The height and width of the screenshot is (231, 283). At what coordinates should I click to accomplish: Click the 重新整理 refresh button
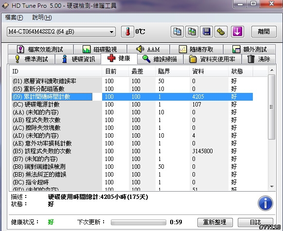(215, 222)
